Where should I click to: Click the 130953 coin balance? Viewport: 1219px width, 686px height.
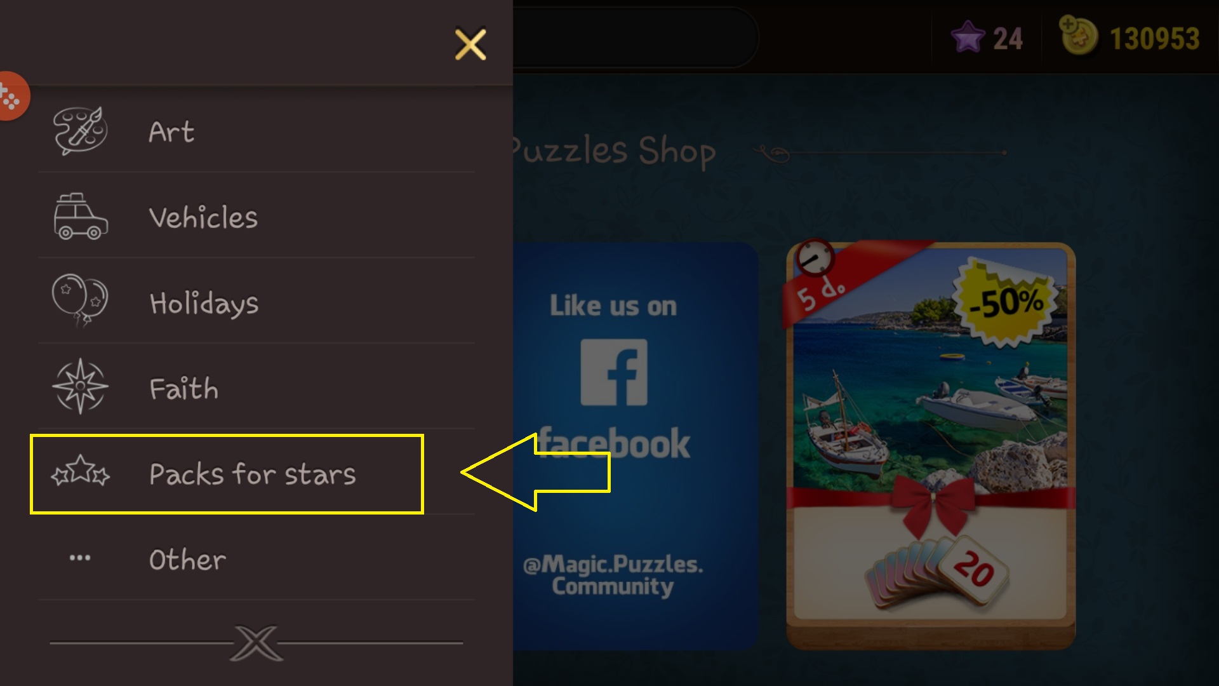coord(1155,39)
